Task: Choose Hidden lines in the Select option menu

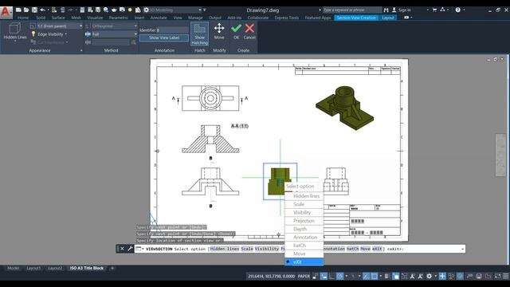Action: pyautogui.click(x=304, y=196)
